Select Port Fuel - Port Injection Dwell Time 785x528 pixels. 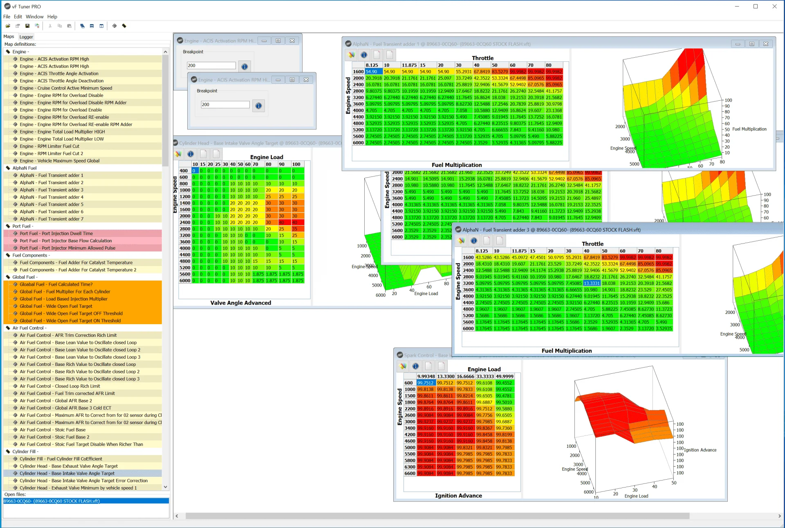56,233
